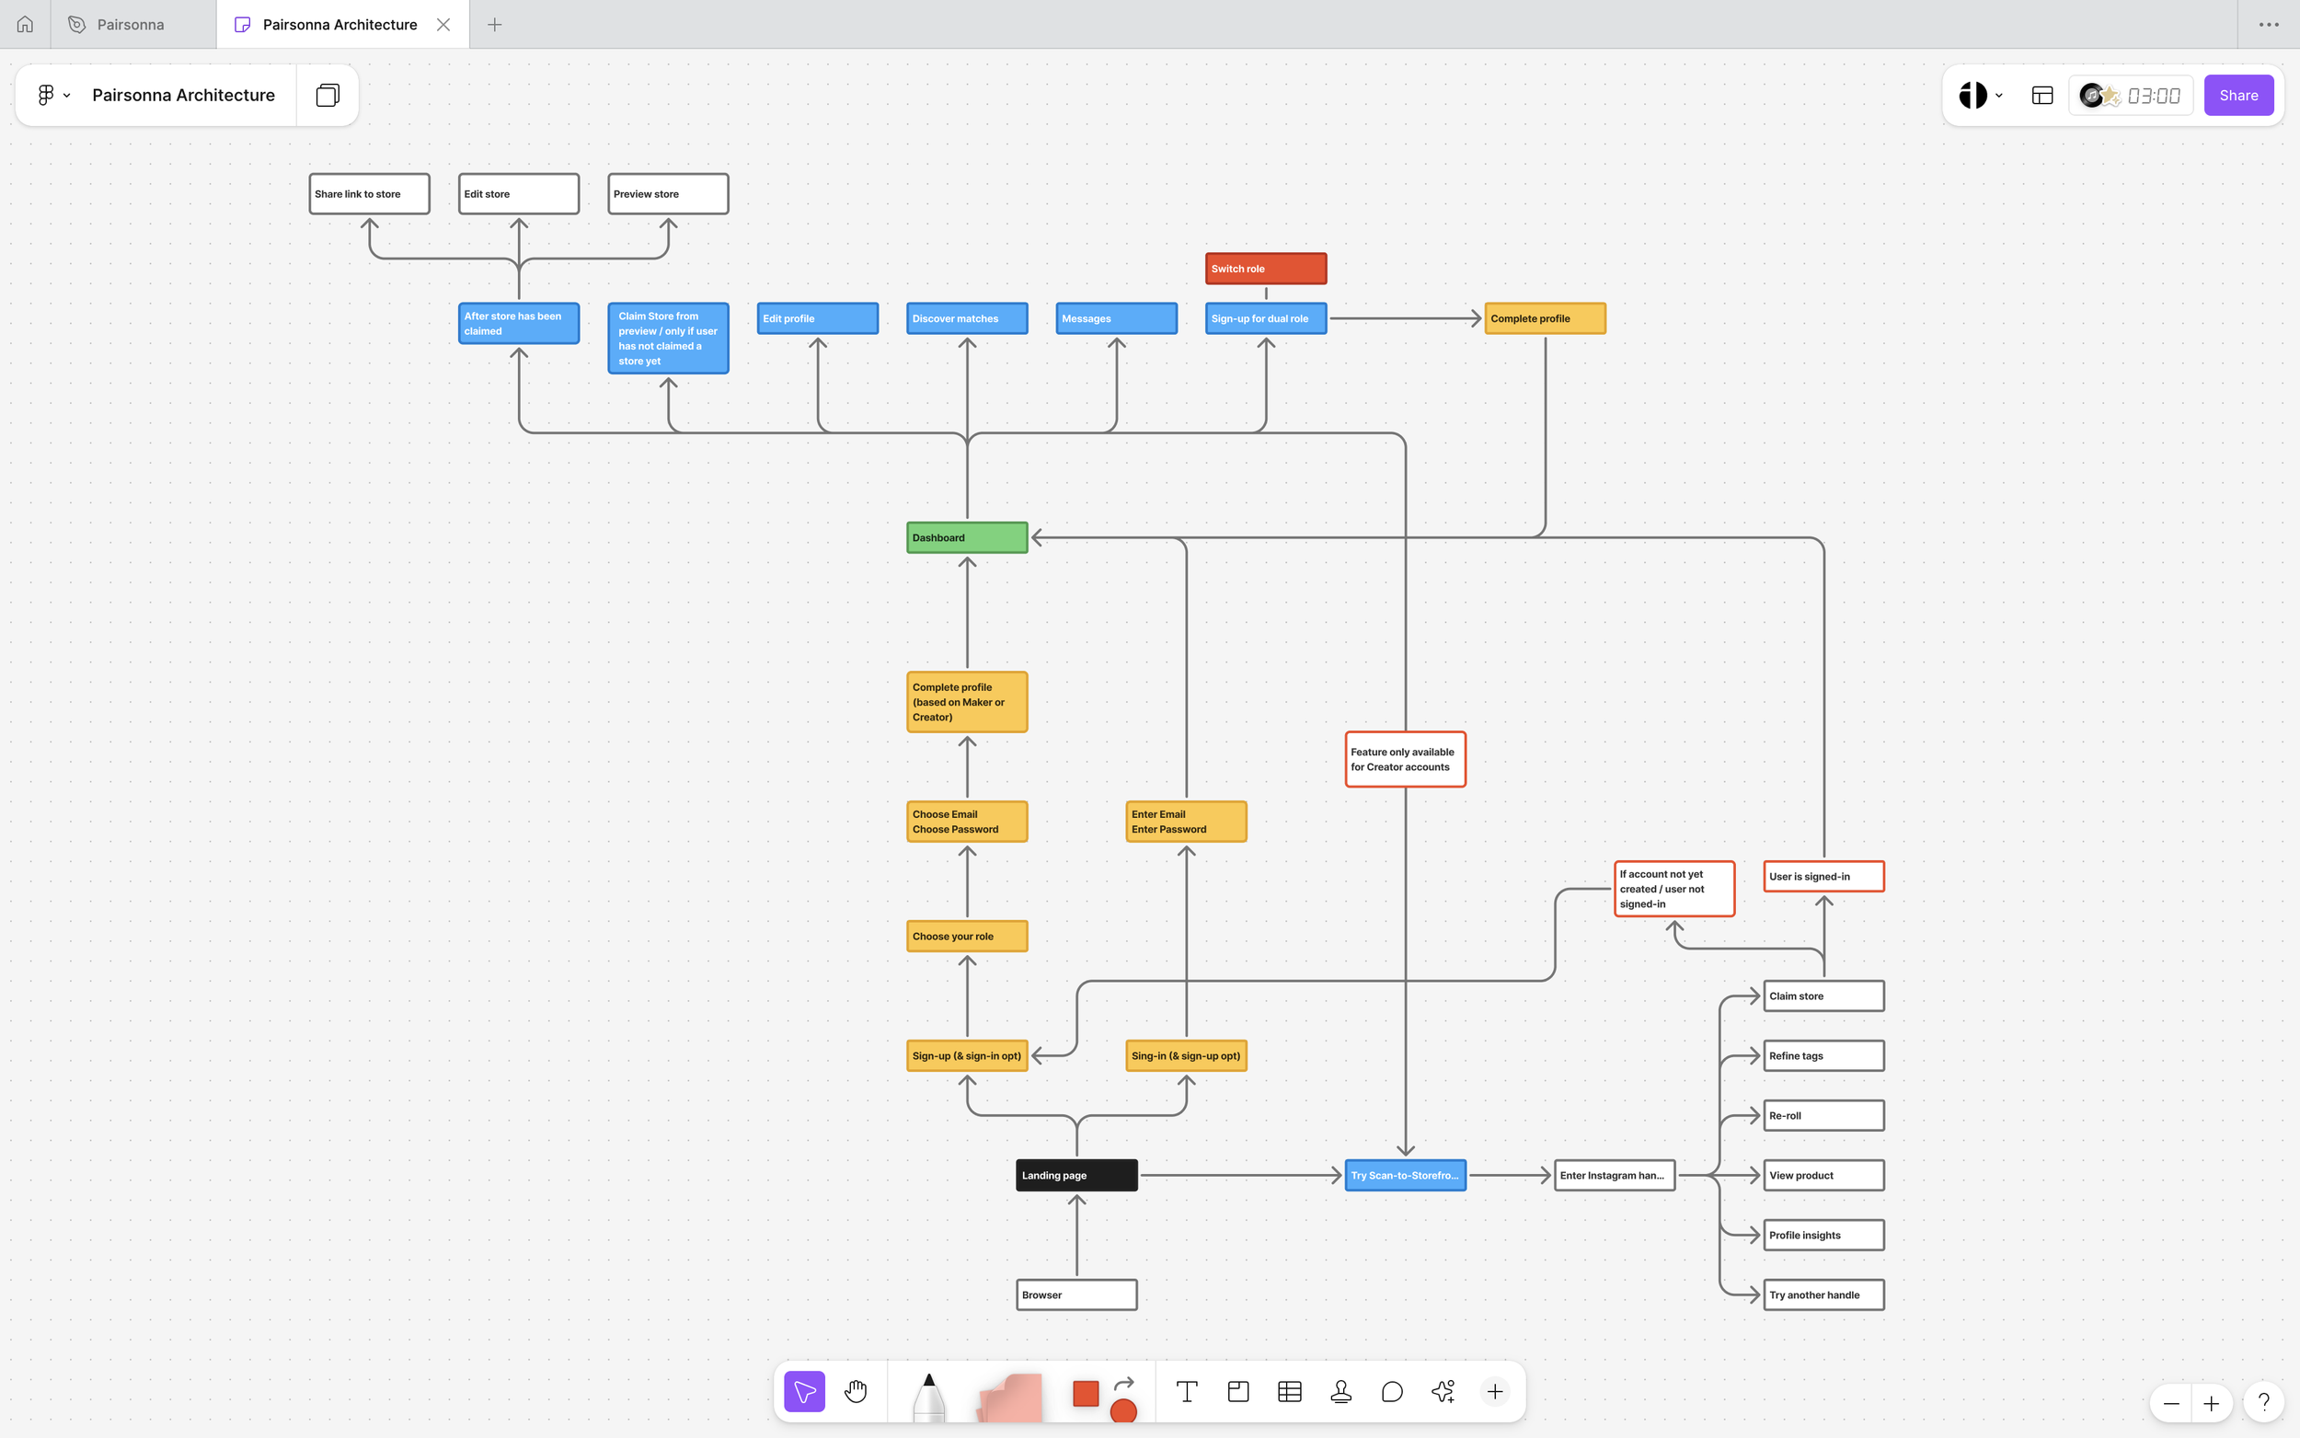
Task: Expand the avatar dropdown arrow
Action: tap(1998, 95)
